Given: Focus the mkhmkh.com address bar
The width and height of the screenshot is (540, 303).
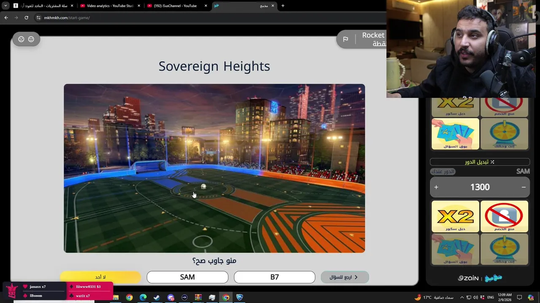Looking at the screenshot, I should (211, 18).
